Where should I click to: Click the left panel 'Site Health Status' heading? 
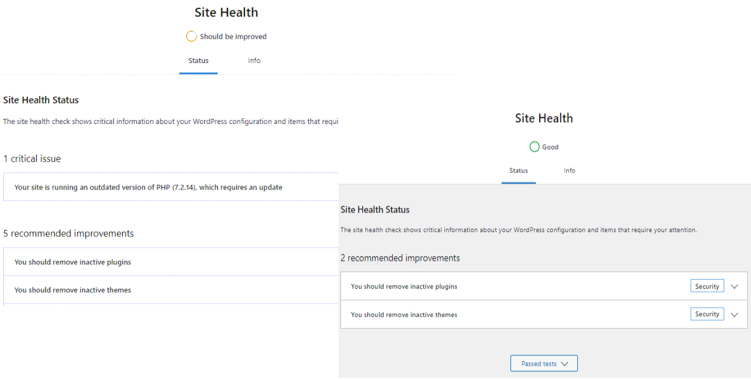tap(41, 100)
